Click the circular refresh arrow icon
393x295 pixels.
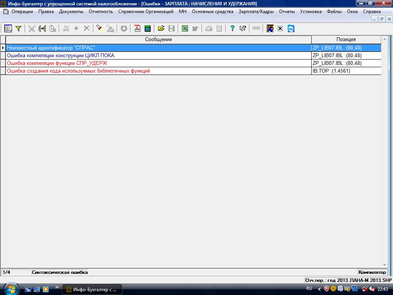(x=124, y=28)
